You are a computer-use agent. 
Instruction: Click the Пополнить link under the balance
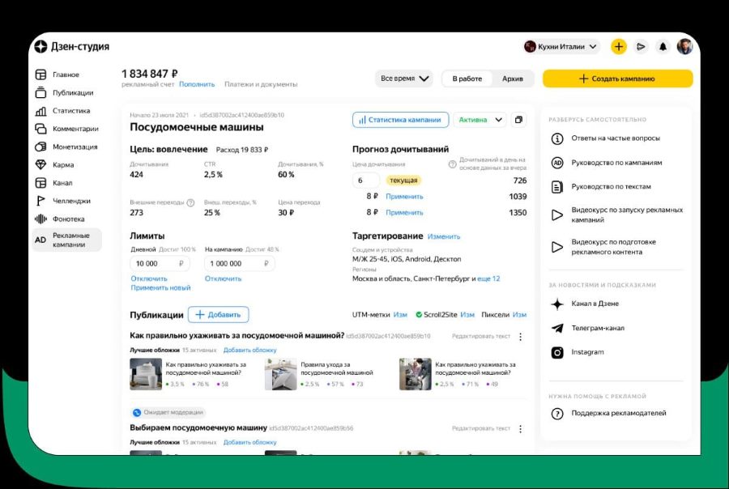(197, 83)
